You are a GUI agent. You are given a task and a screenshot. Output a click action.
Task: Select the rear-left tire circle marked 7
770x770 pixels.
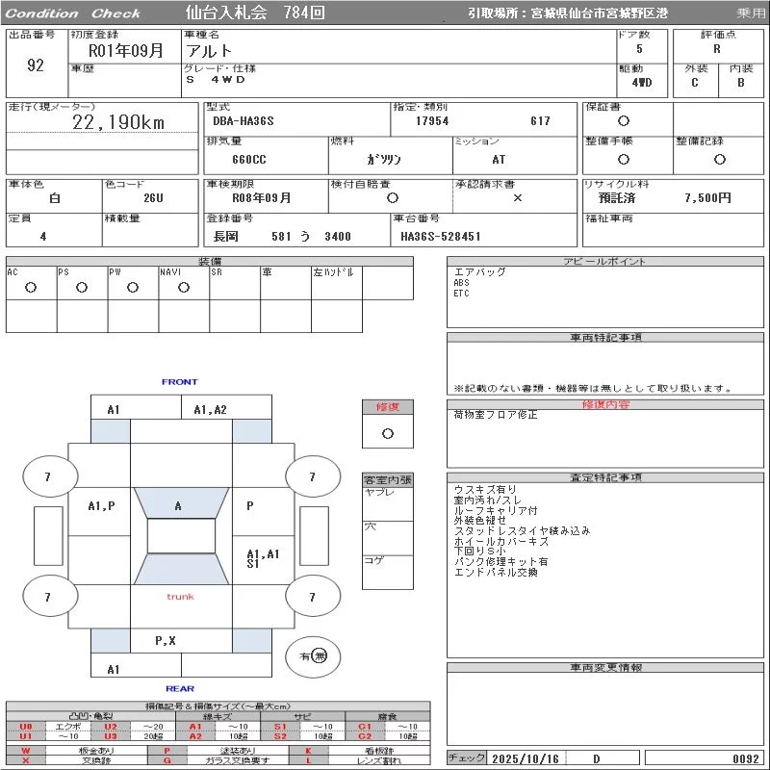click(x=48, y=597)
